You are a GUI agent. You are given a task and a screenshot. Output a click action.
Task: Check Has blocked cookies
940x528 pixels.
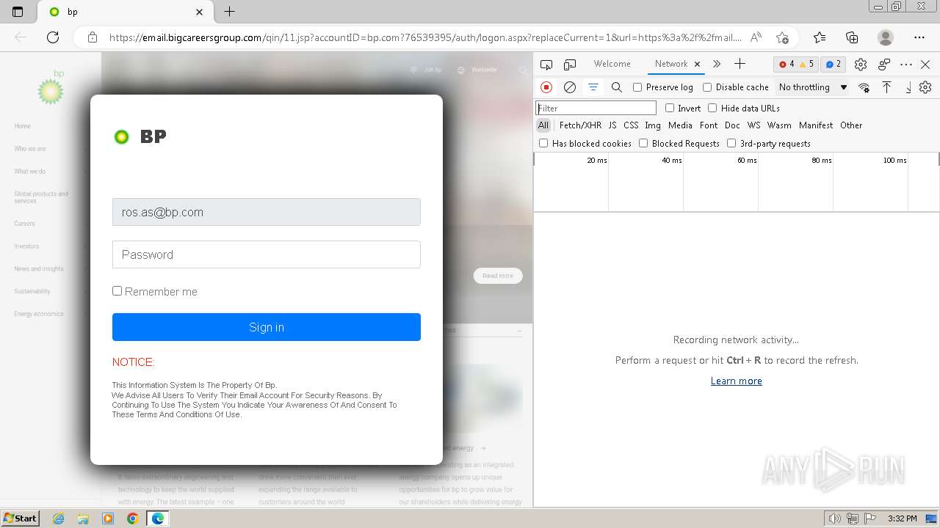543,143
